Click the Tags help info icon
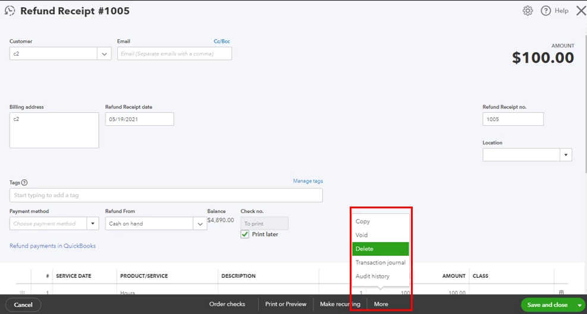This screenshot has height=314, width=587. (25, 183)
